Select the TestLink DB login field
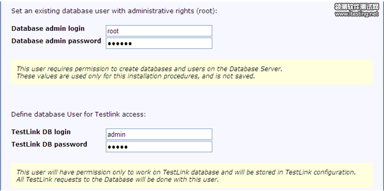This screenshot has height=191, width=384. point(159,134)
